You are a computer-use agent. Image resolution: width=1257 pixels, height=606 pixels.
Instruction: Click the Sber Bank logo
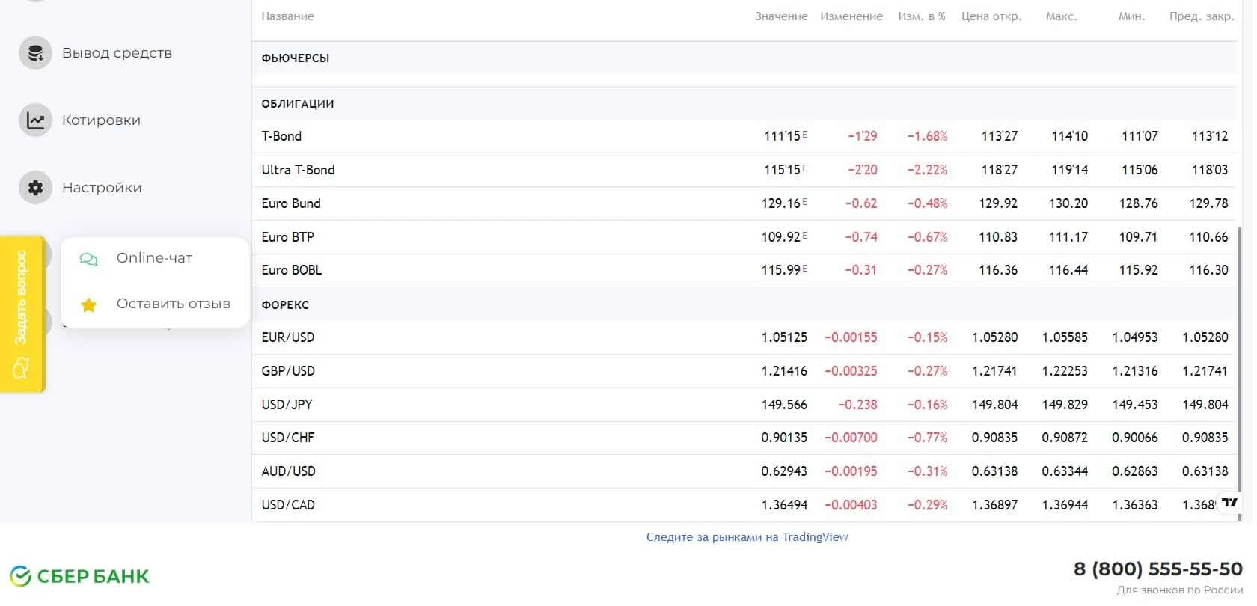pos(79,576)
